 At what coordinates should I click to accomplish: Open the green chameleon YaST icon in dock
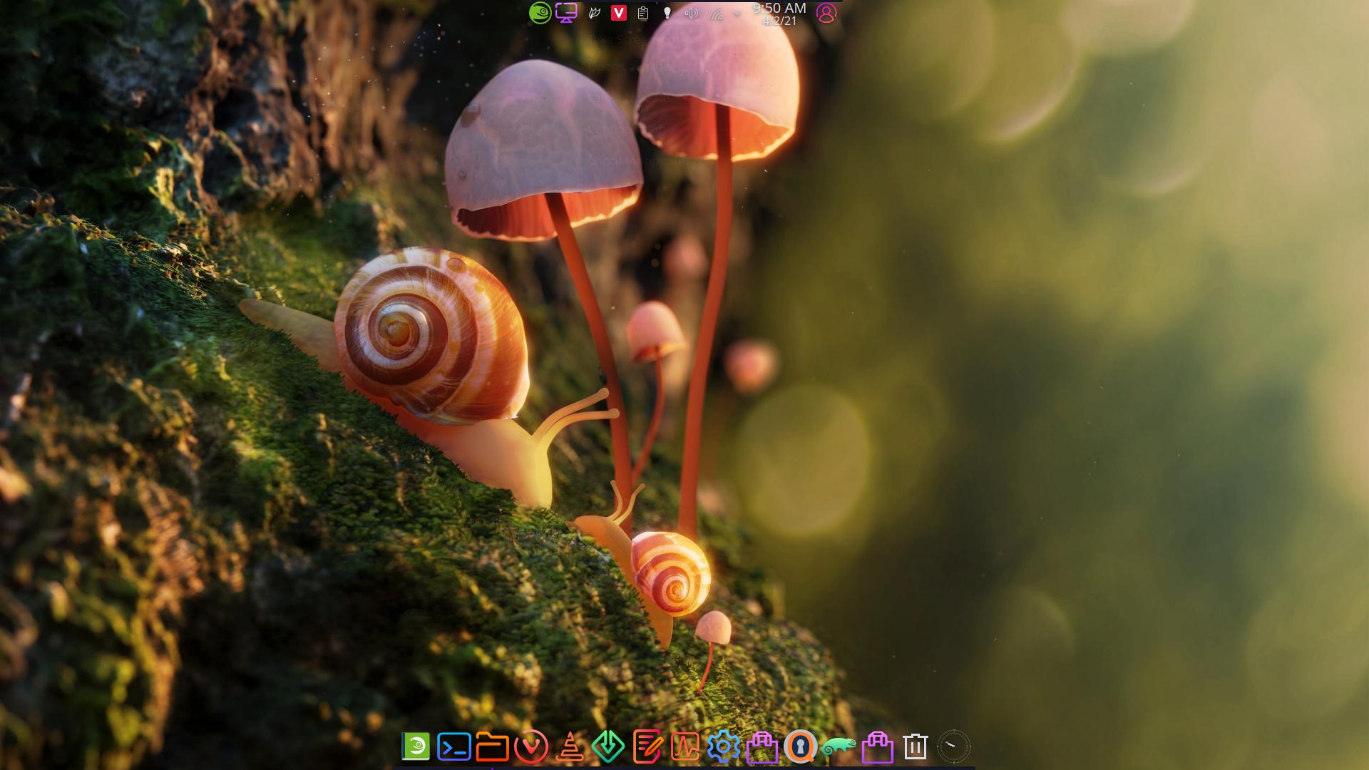(839, 746)
